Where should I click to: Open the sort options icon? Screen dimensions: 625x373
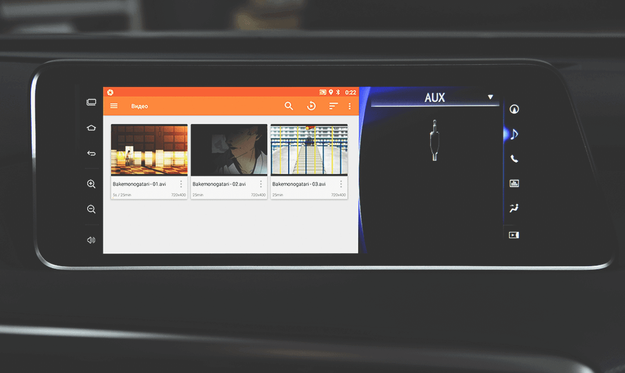[x=333, y=106]
